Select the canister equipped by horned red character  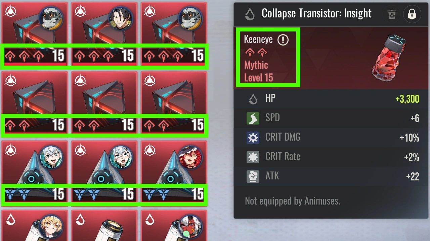174,225
